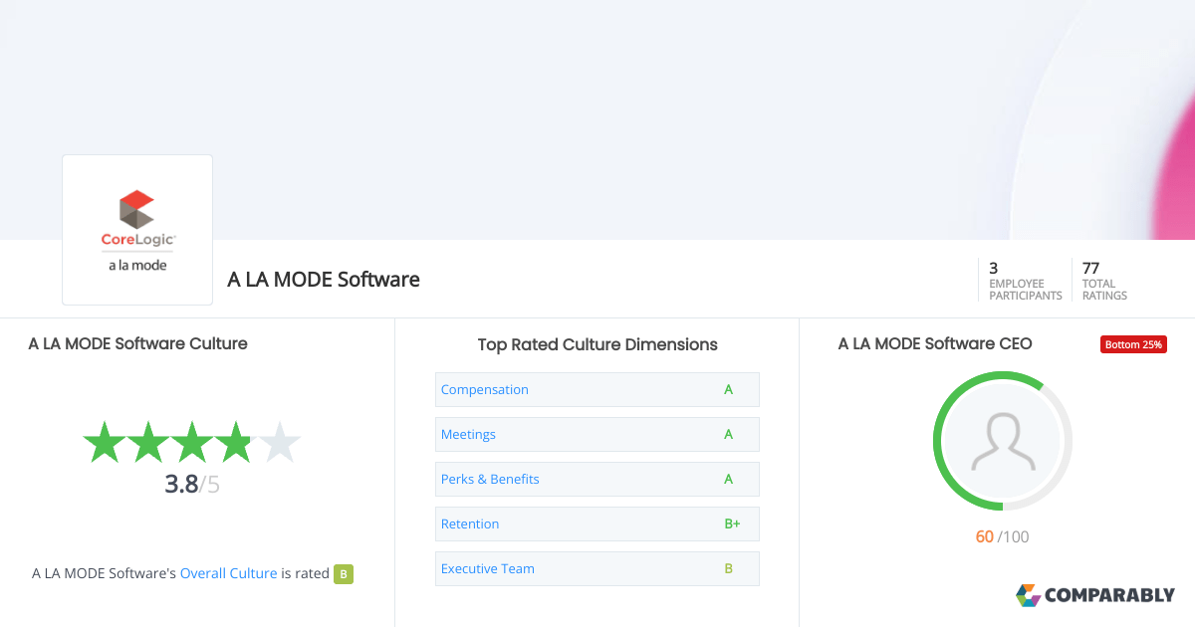
Task: Click the green B grade badge
Action: (343, 573)
